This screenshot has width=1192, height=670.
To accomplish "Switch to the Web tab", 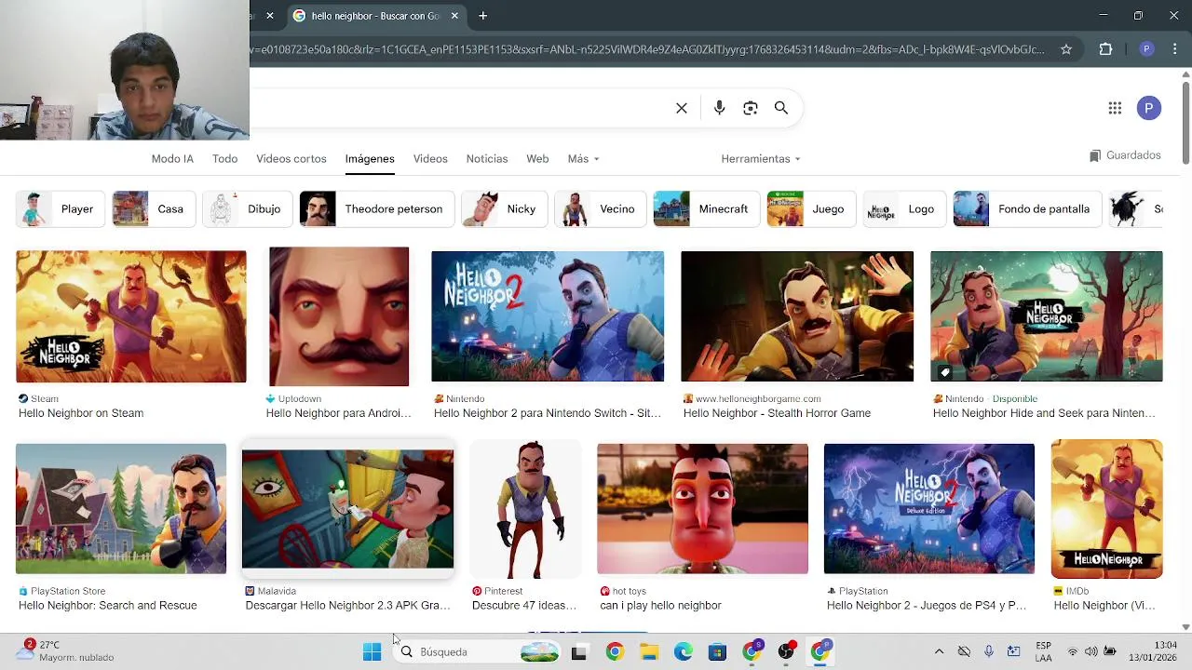I will click(x=537, y=158).
